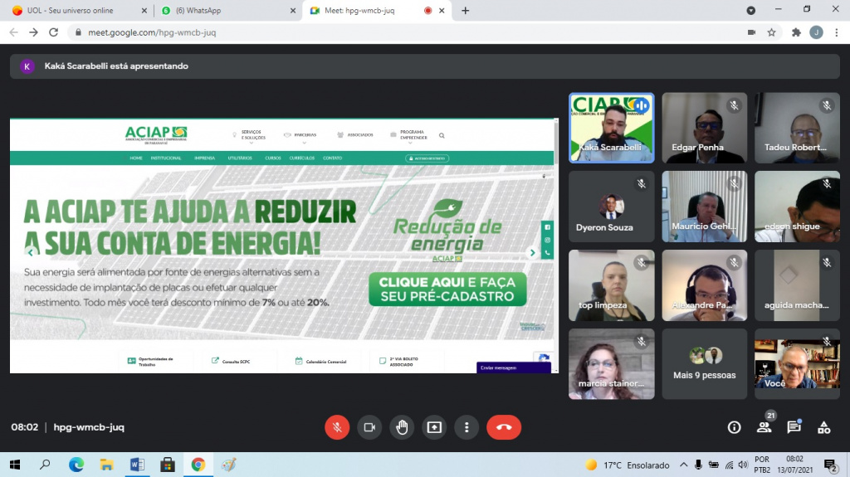Open weather widget 17°C Ensolarado
This screenshot has height=477, width=850.
[x=628, y=465]
